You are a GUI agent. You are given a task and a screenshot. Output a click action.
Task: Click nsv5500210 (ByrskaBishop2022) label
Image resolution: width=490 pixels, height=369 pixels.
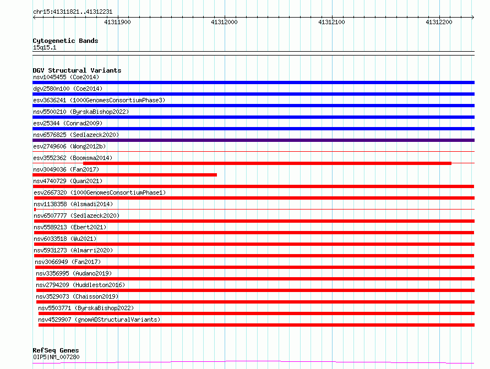click(81, 112)
